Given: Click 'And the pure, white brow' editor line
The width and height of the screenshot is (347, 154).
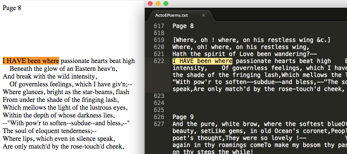Looking at the screenshot, I should (x=260, y=124).
